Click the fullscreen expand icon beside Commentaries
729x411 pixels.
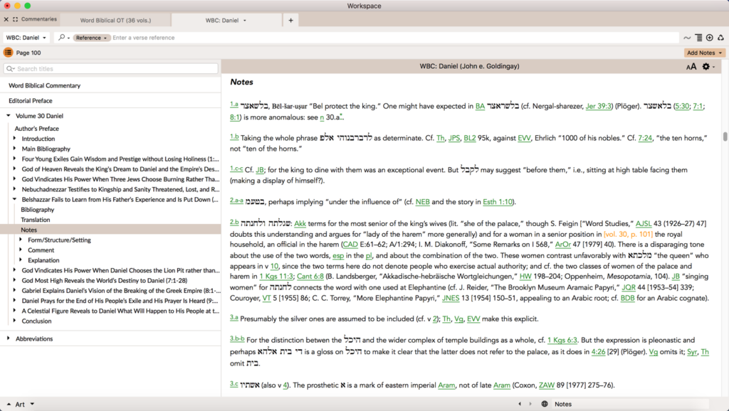pyautogui.click(x=15, y=20)
